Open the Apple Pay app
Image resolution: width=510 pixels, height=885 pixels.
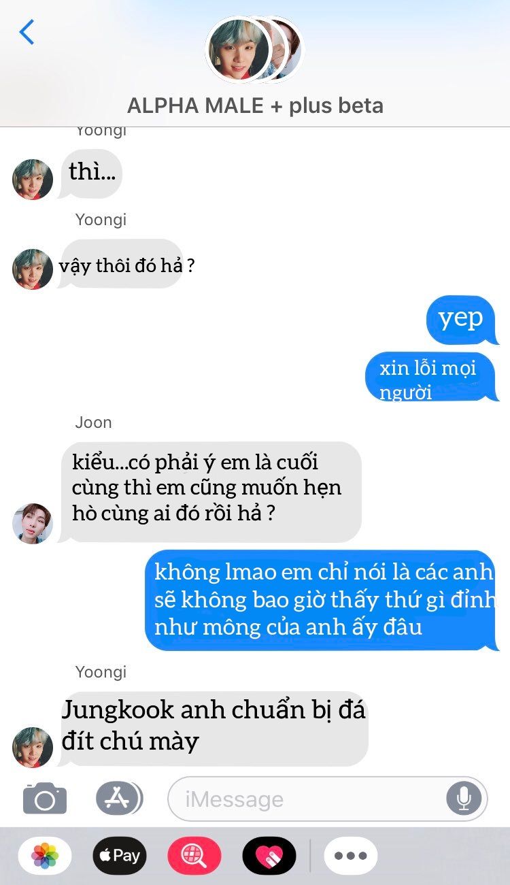tap(120, 855)
